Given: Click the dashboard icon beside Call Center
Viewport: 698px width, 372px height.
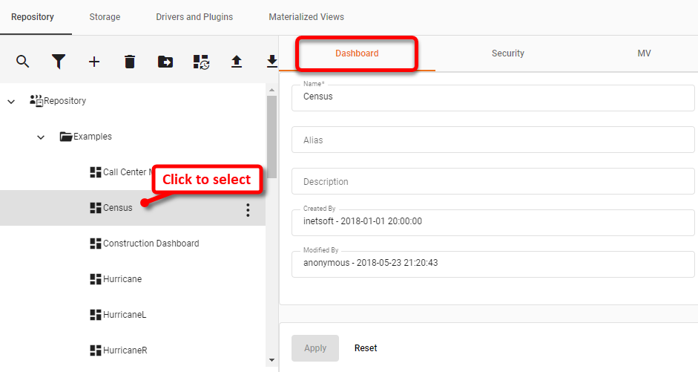Looking at the screenshot, I should [x=95, y=172].
